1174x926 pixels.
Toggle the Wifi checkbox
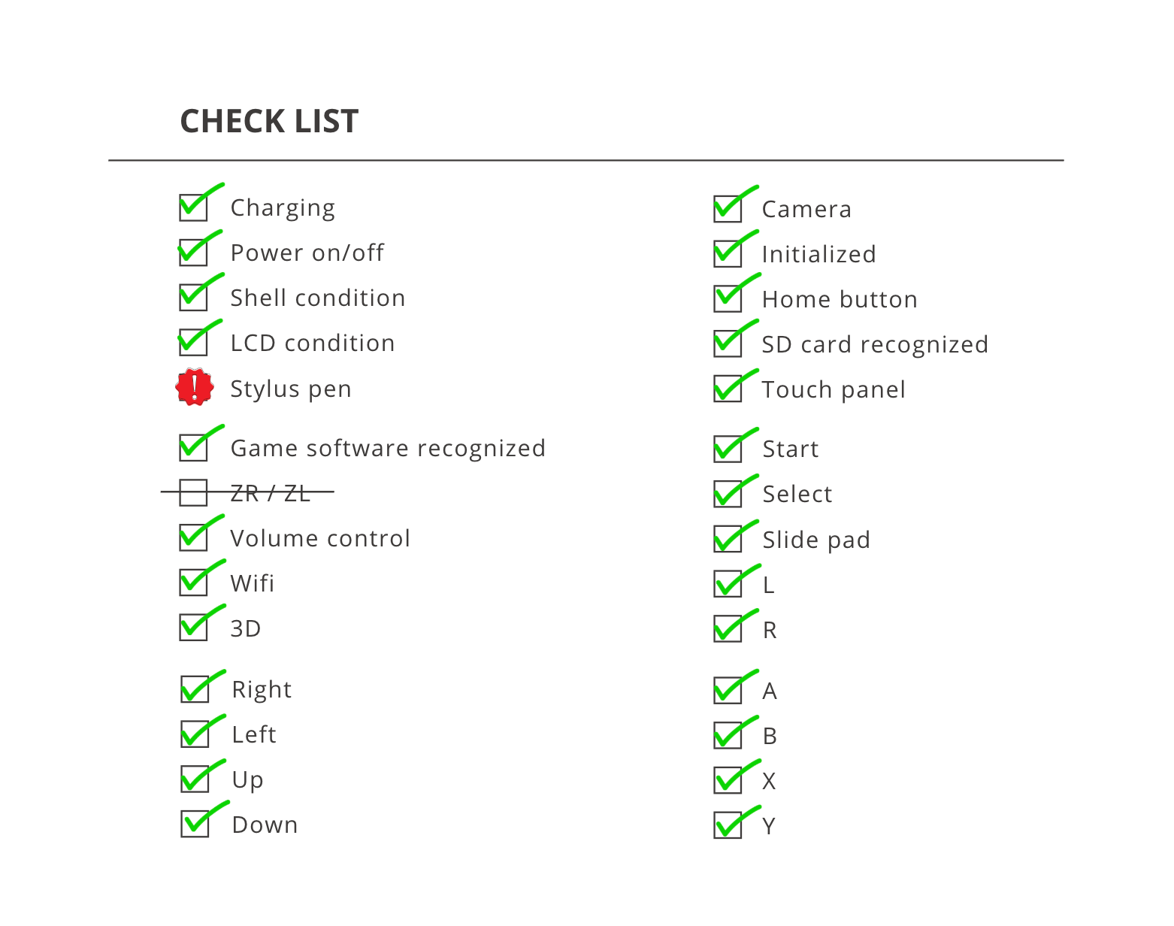click(x=193, y=583)
